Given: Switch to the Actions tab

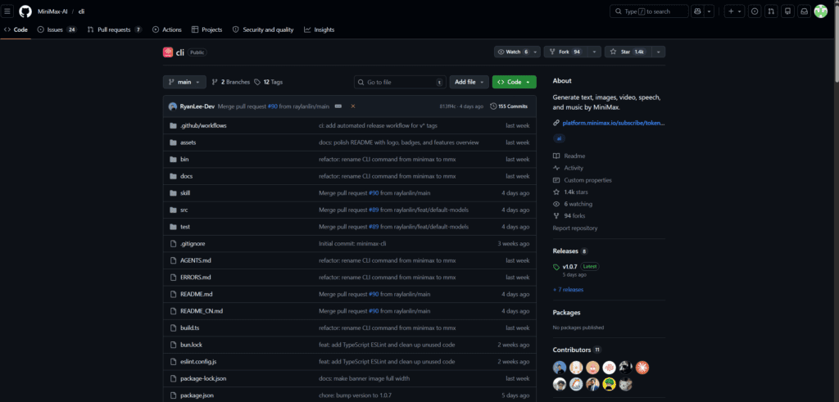Looking at the screenshot, I should point(166,30).
